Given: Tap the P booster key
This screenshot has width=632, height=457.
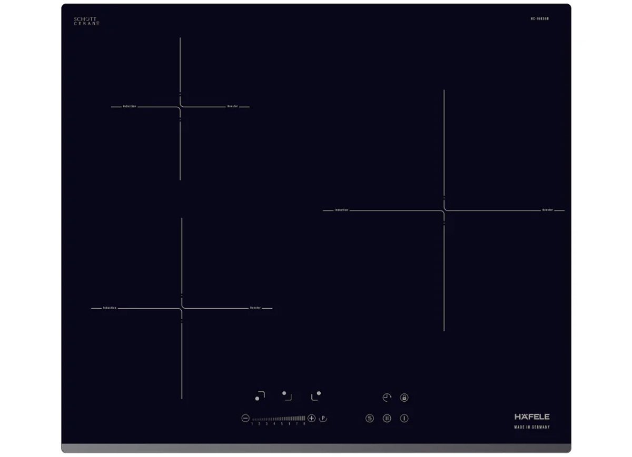Looking at the screenshot, I should pos(323,419).
